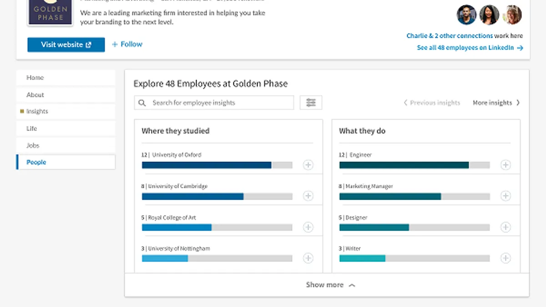Go to the Life section
The image size is (546, 307).
click(66, 128)
